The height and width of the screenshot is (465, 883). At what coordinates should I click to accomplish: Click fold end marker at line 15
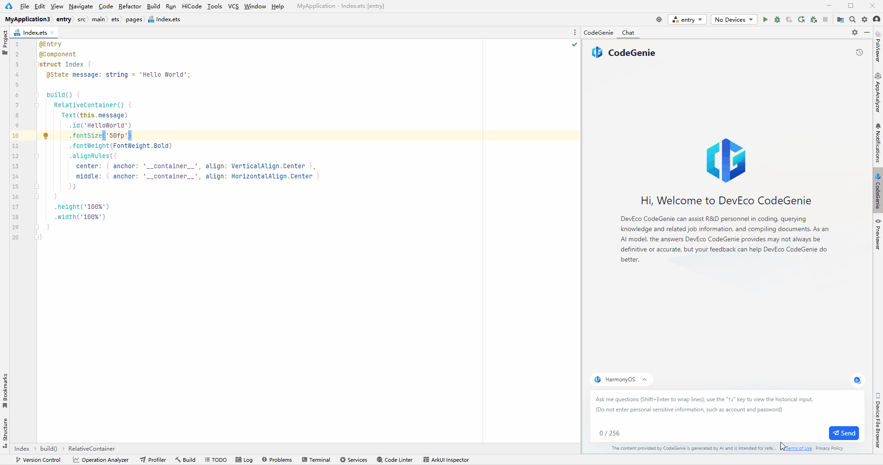(36, 187)
